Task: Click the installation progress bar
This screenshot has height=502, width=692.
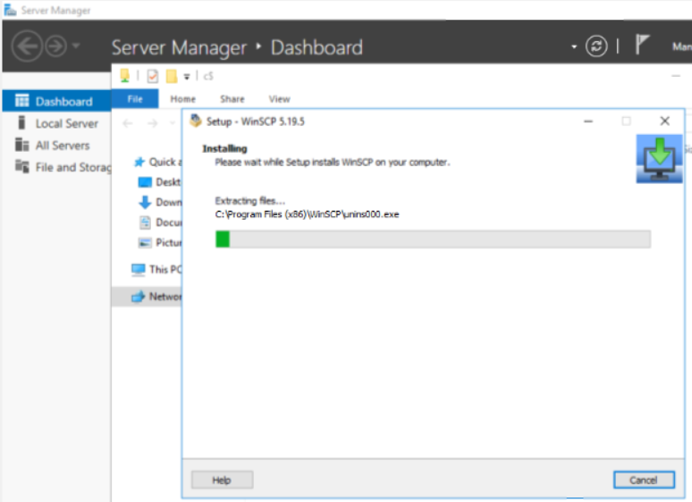Action: [433, 238]
